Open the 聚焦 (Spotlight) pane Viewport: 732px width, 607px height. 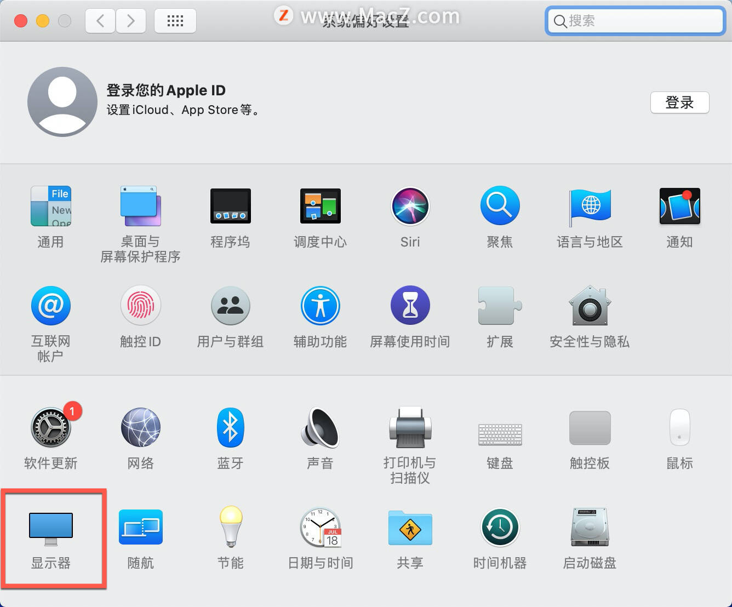(x=500, y=207)
